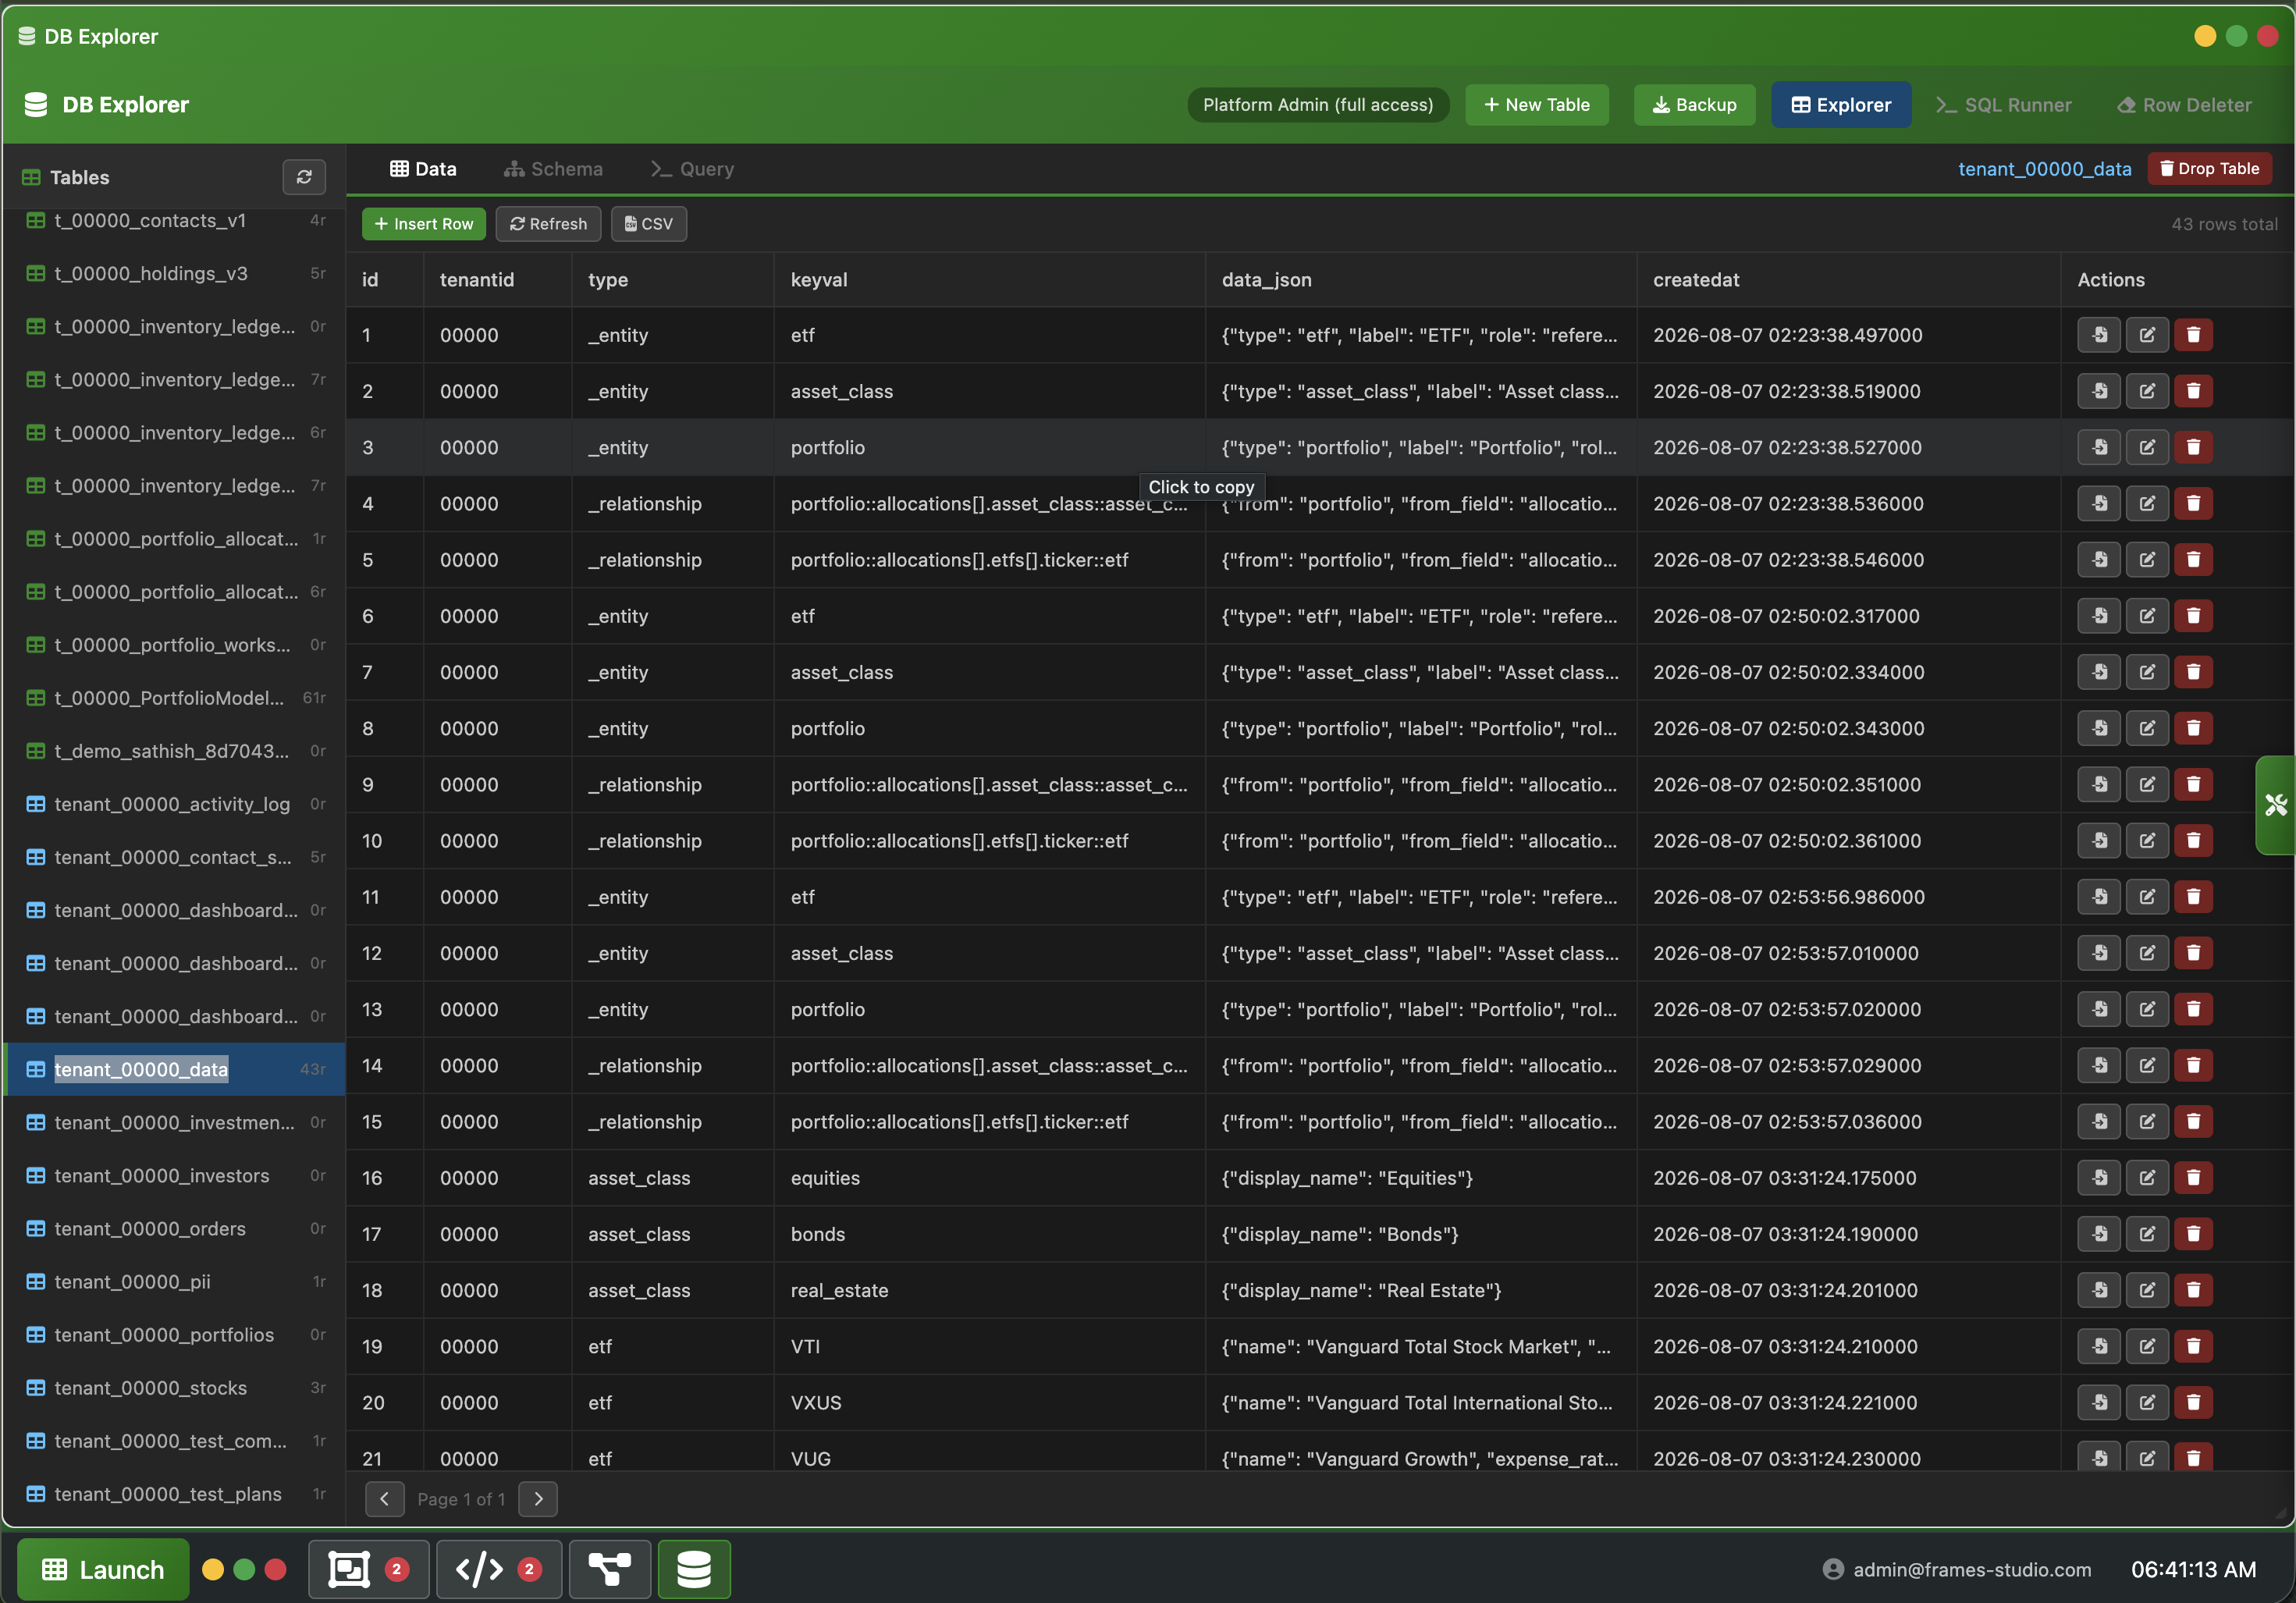
Task: Select table tenant_00000_pii
Action: point(175,1282)
